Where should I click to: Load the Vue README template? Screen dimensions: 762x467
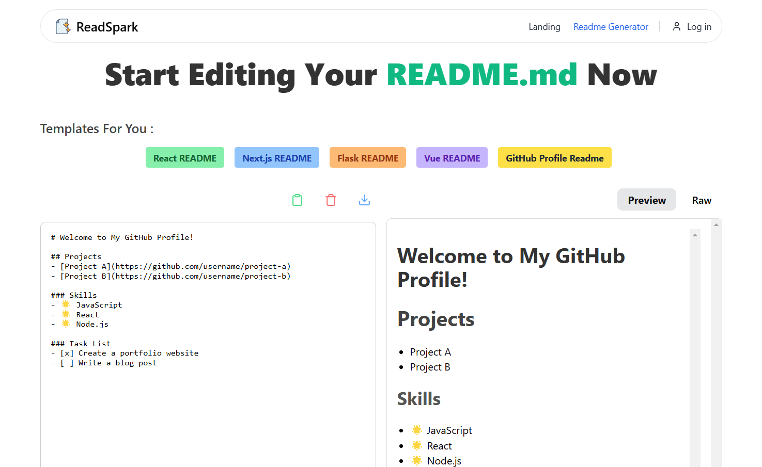pyautogui.click(x=452, y=158)
